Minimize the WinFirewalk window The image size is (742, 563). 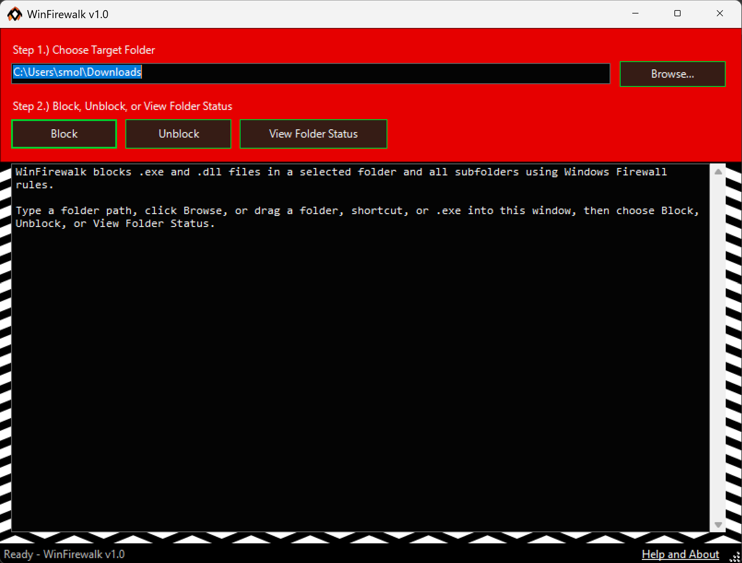pyautogui.click(x=635, y=14)
